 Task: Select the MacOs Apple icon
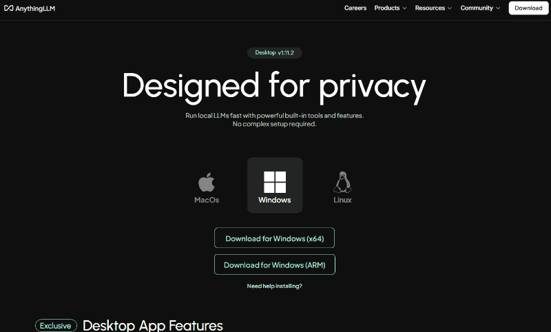point(207,182)
